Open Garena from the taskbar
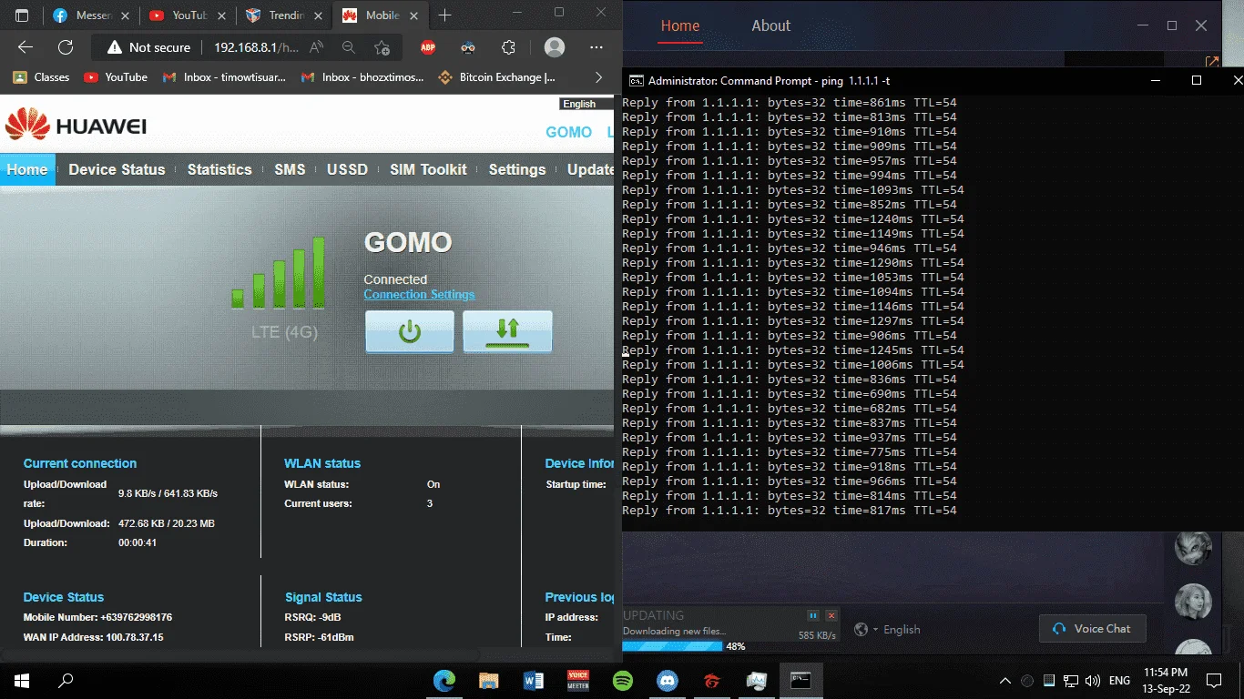This screenshot has height=699, width=1244. pyautogui.click(x=712, y=680)
